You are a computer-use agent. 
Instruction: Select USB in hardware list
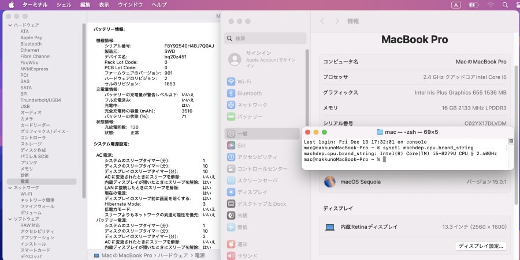25,106
